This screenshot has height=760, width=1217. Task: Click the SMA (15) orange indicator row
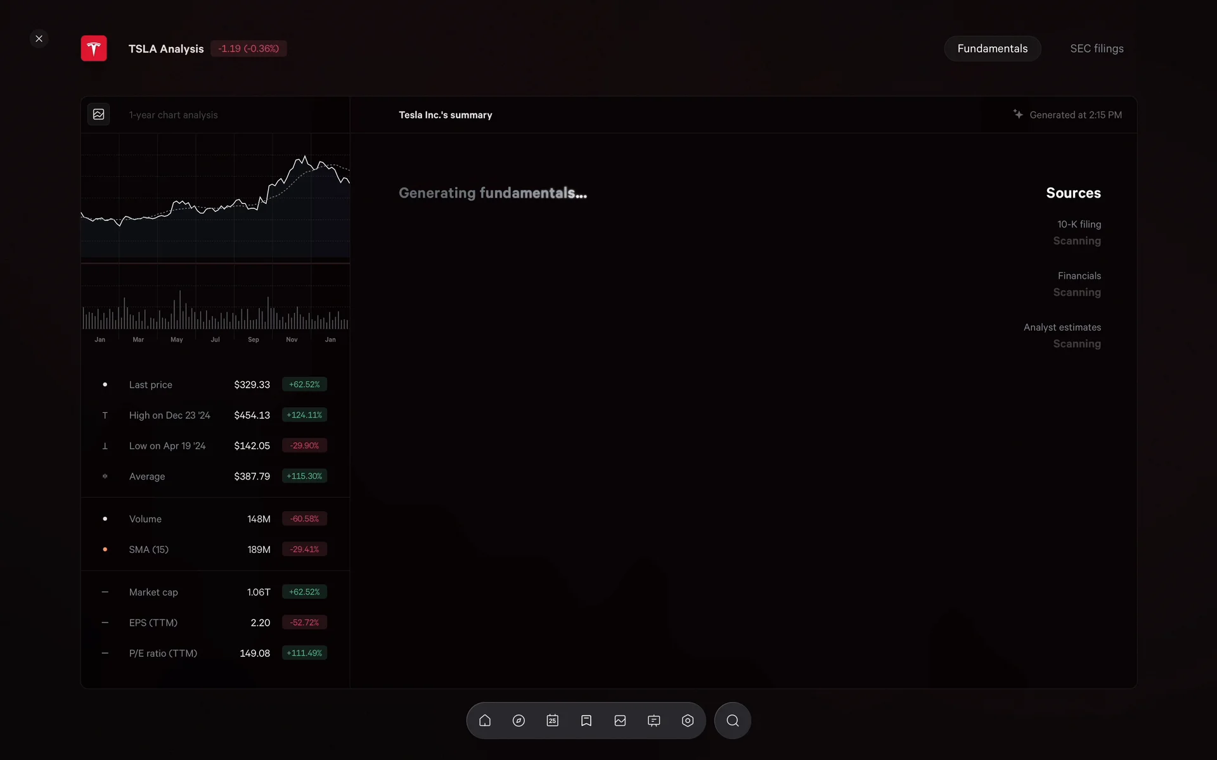[215, 550]
